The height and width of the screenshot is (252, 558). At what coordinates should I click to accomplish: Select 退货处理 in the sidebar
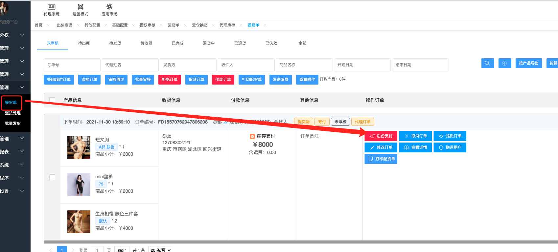point(13,113)
